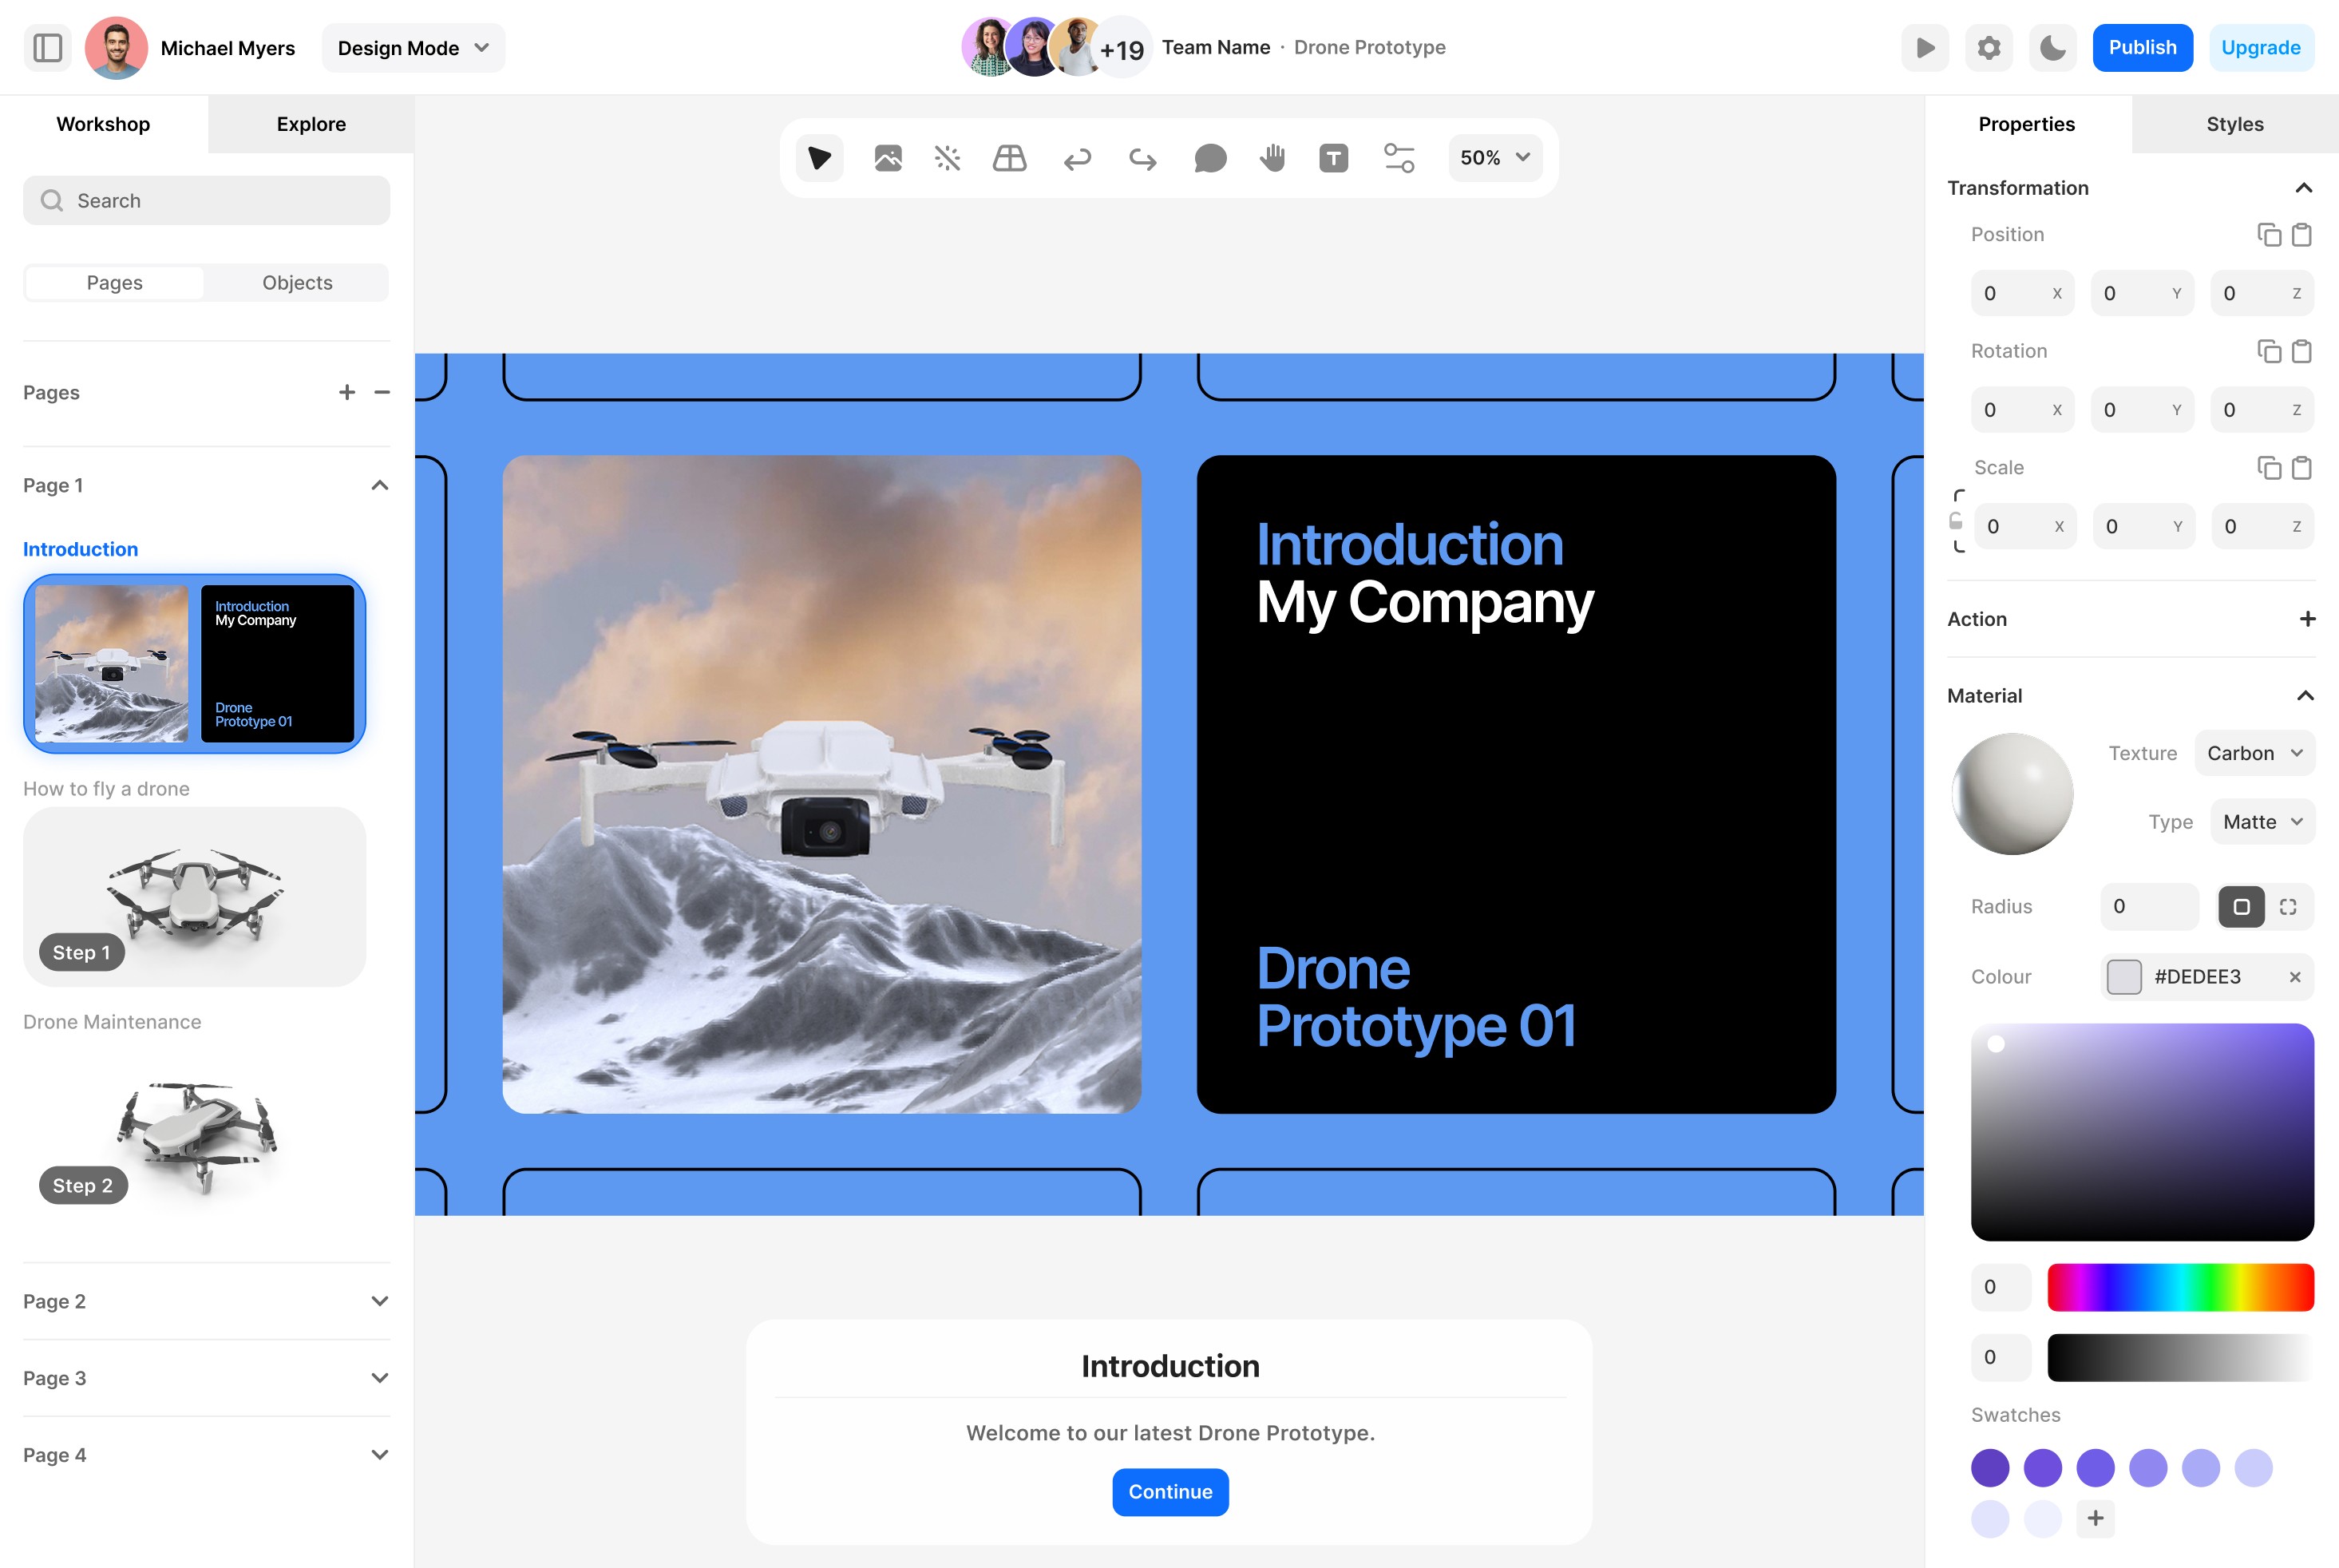Viewport: 2339px width, 1568px height.
Task: Switch to the Styles tab
Action: pos(2234,124)
